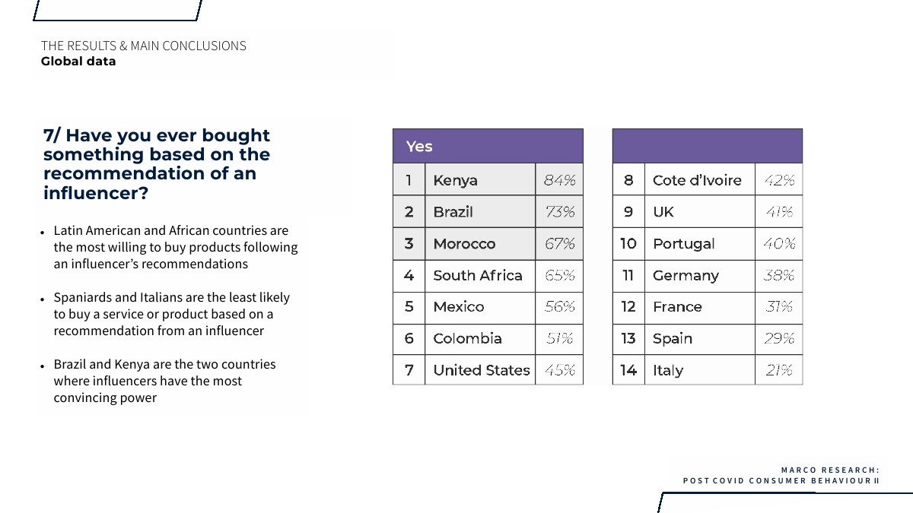Select the Germany row label

click(698, 276)
